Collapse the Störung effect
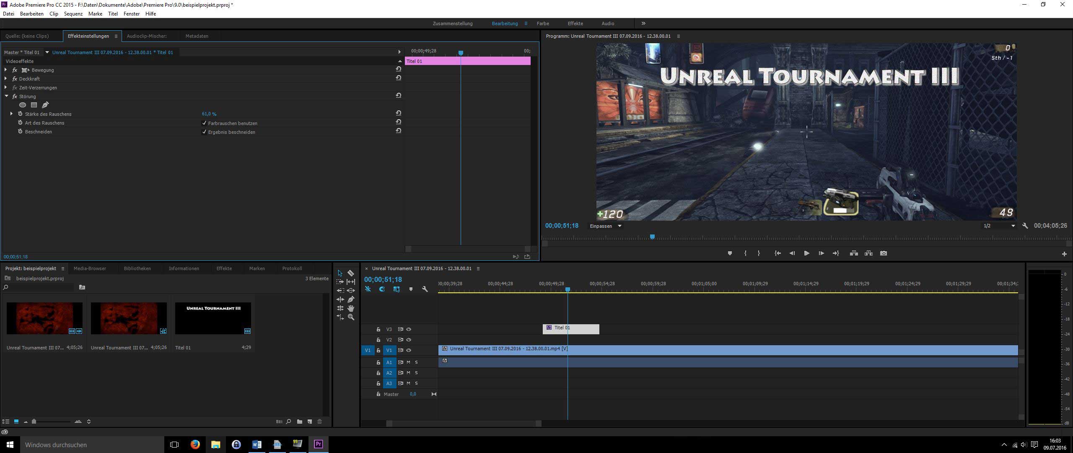Screen dimensions: 1073x453 point(6,96)
